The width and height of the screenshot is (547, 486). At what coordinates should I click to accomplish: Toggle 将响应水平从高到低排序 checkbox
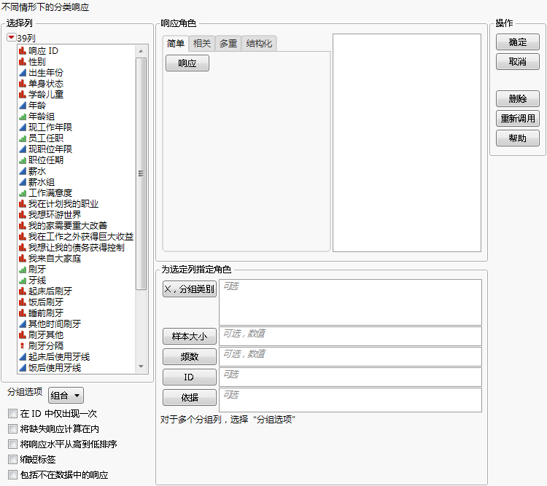tap(12, 444)
